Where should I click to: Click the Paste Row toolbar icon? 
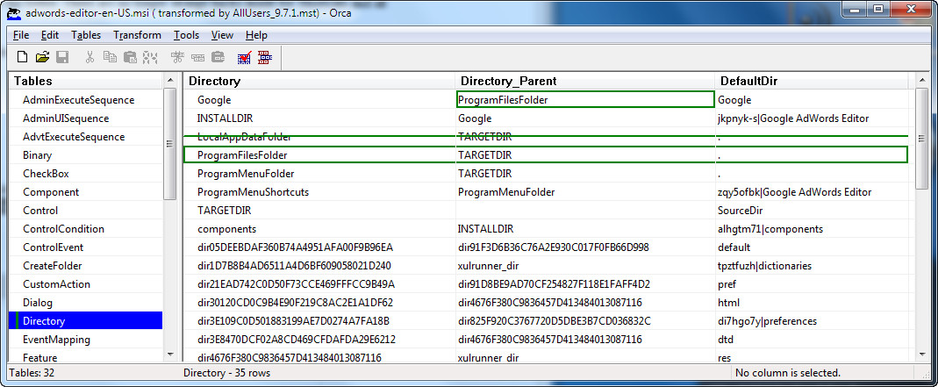click(x=218, y=57)
